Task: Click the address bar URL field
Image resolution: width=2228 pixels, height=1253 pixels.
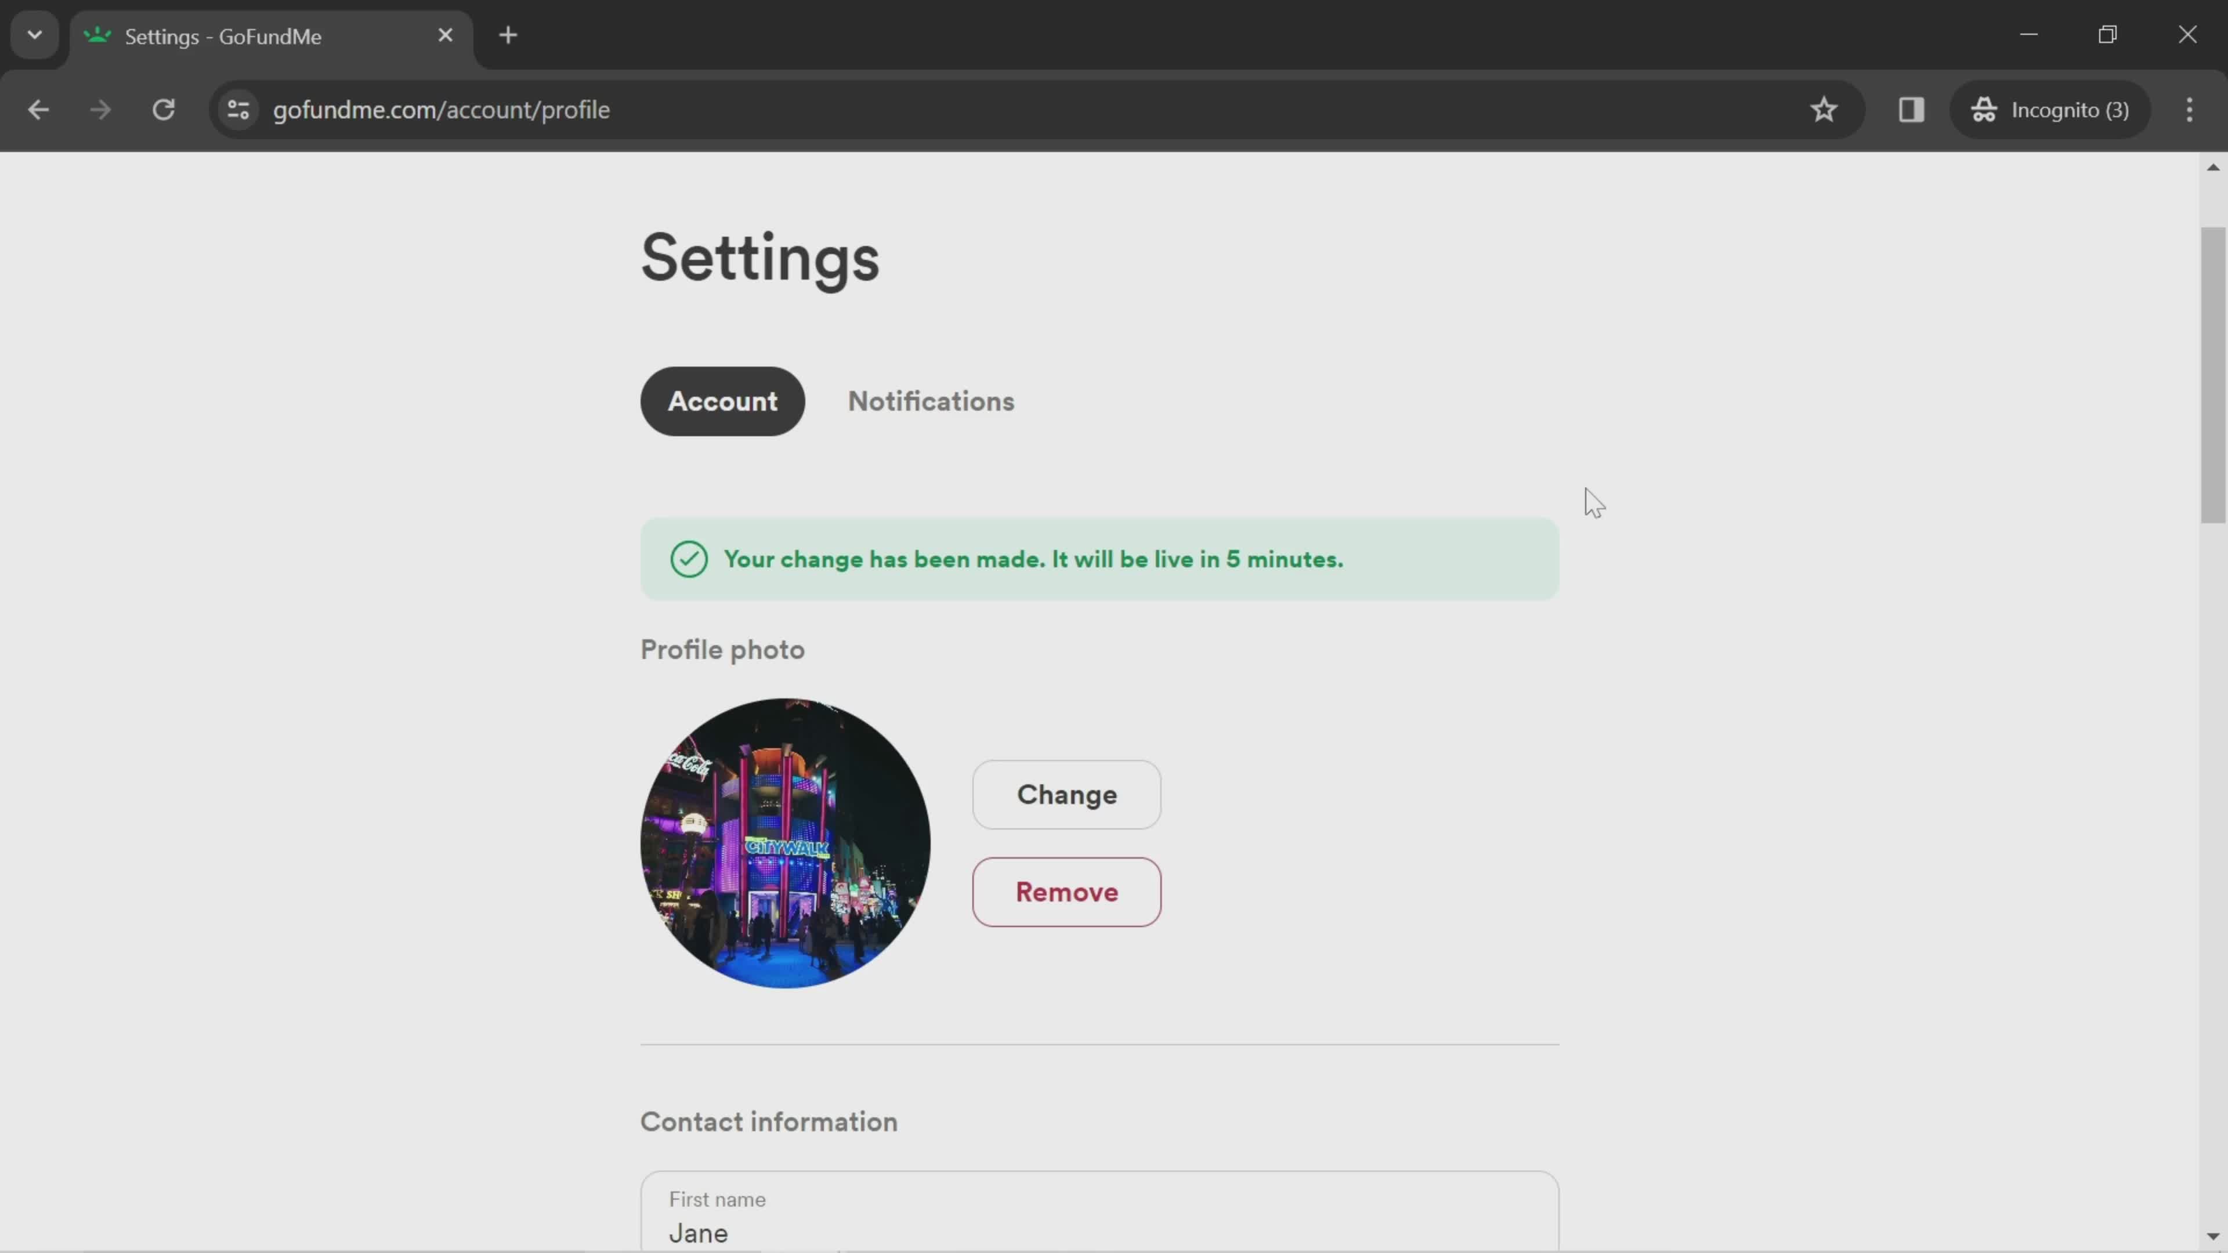Action: pos(442,108)
